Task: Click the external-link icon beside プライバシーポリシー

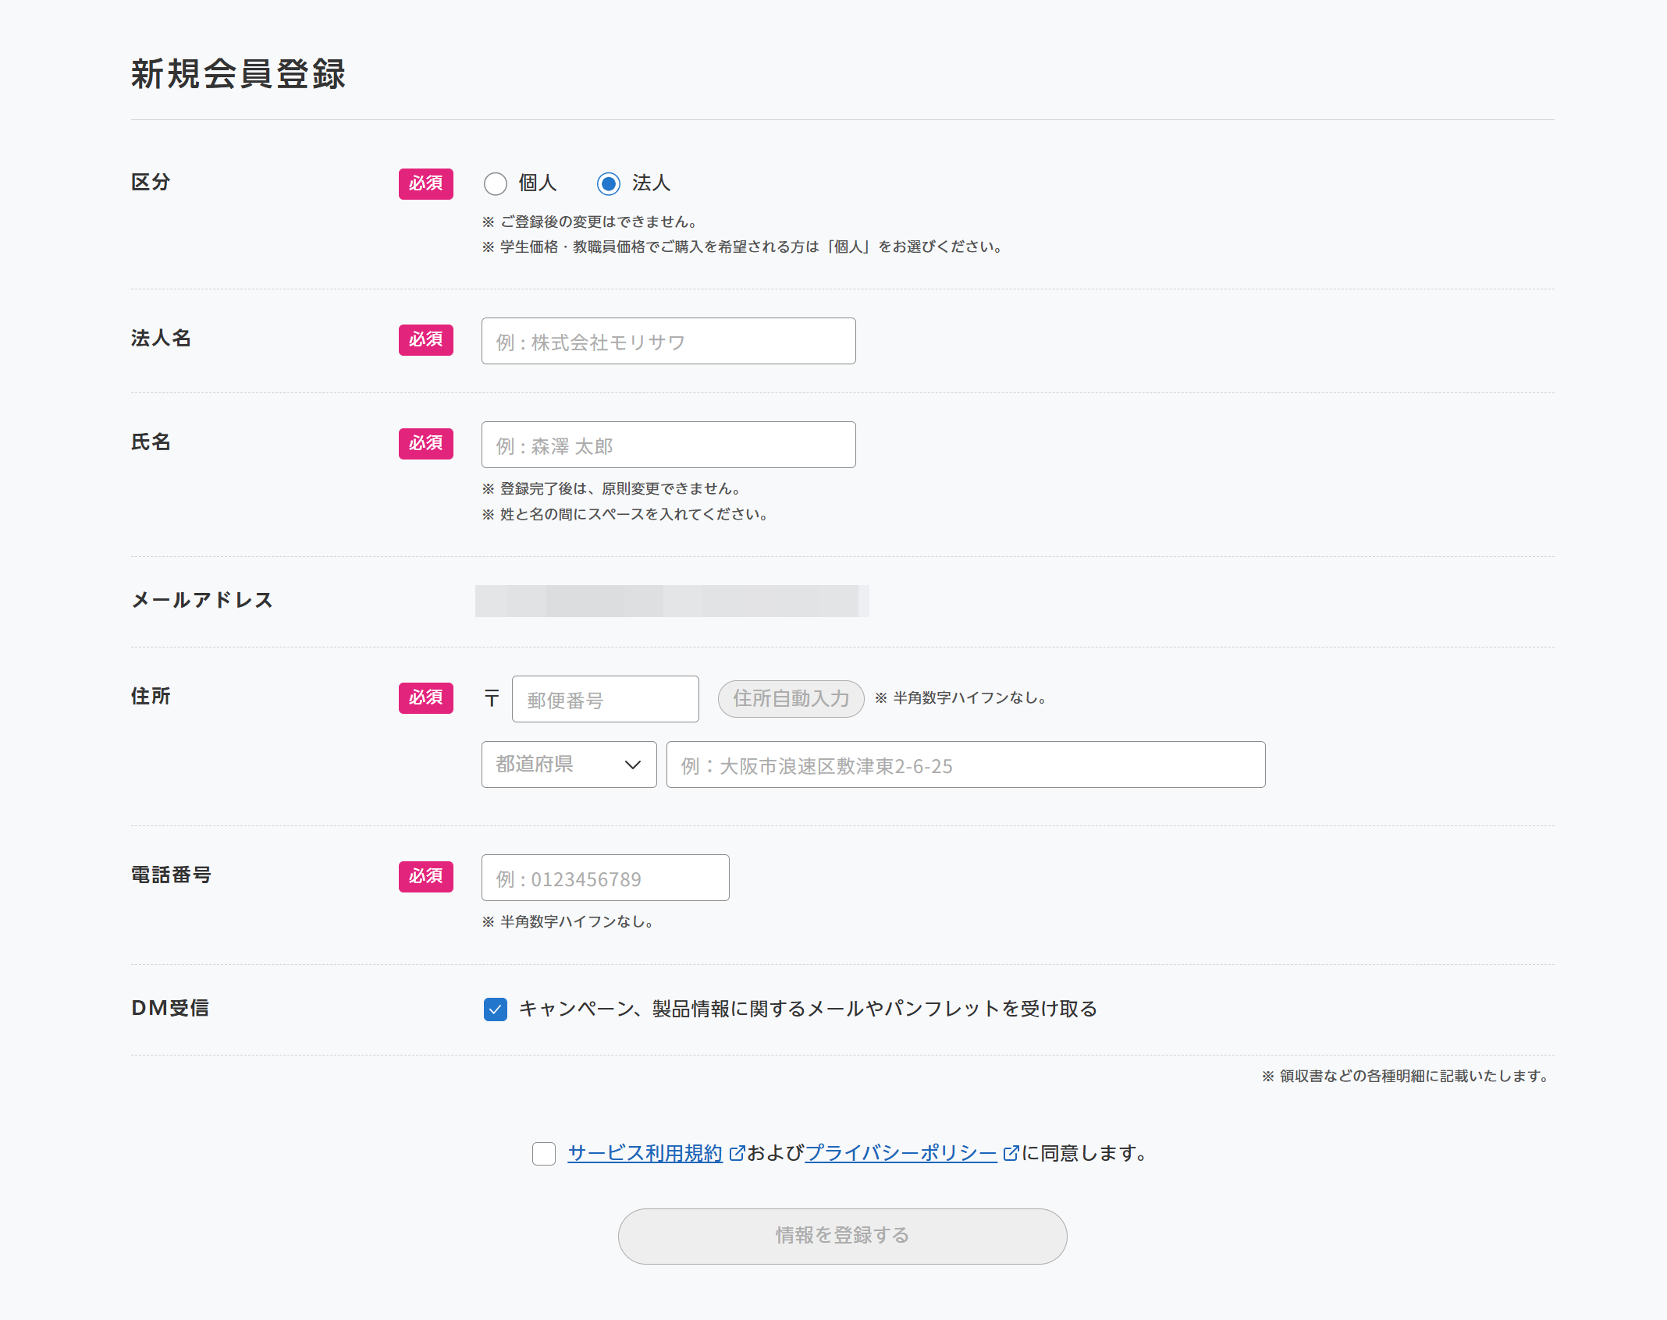Action: (1012, 1153)
